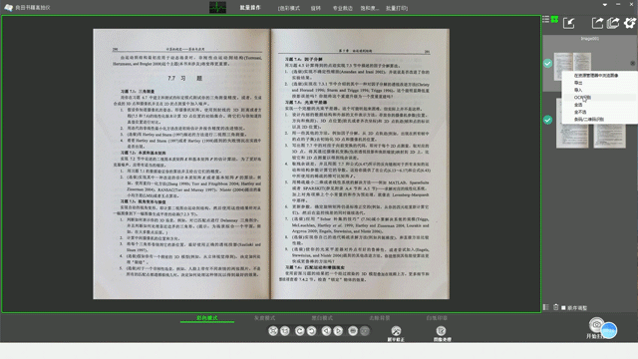Screen dimensions: 638x359
Task: Click the 批量打印 toolbar option
Action: point(397,8)
